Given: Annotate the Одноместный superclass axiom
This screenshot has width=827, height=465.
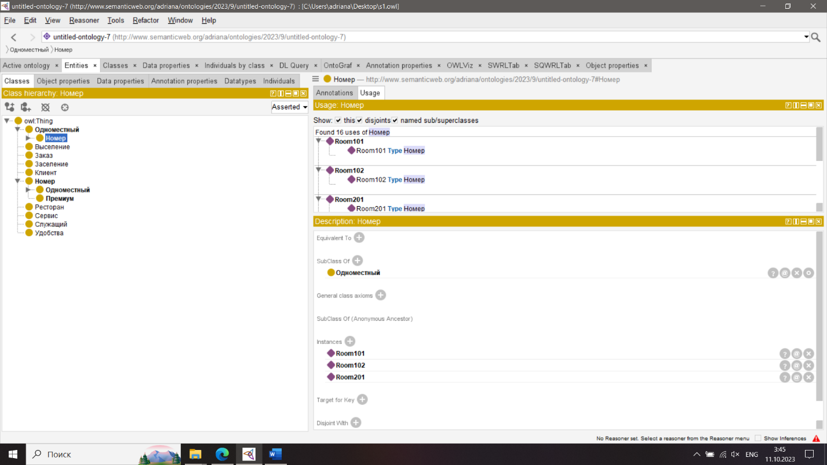Looking at the screenshot, I should coord(785,273).
